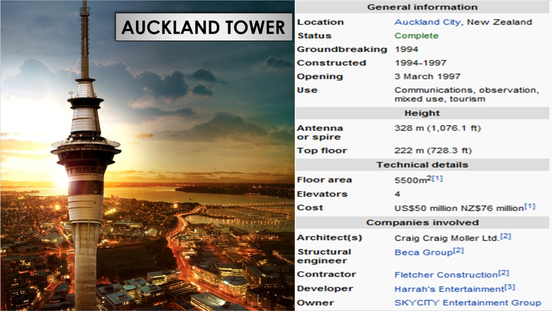Screen dimensions: 552x311
Task: Click the Technical details section header
Action: 422,165
